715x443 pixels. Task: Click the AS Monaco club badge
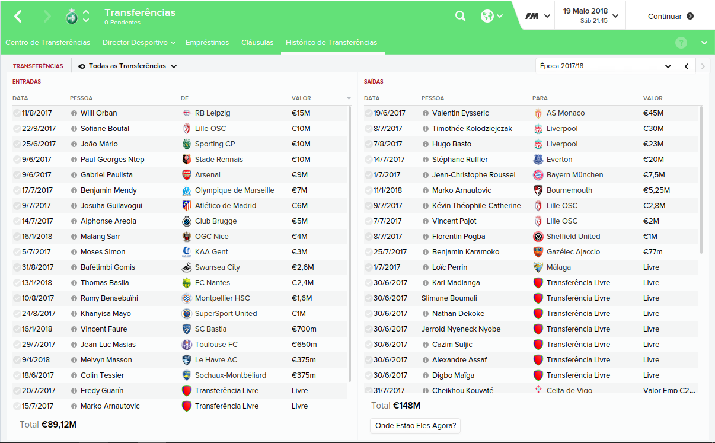pyautogui.click(x=538, y=113)
